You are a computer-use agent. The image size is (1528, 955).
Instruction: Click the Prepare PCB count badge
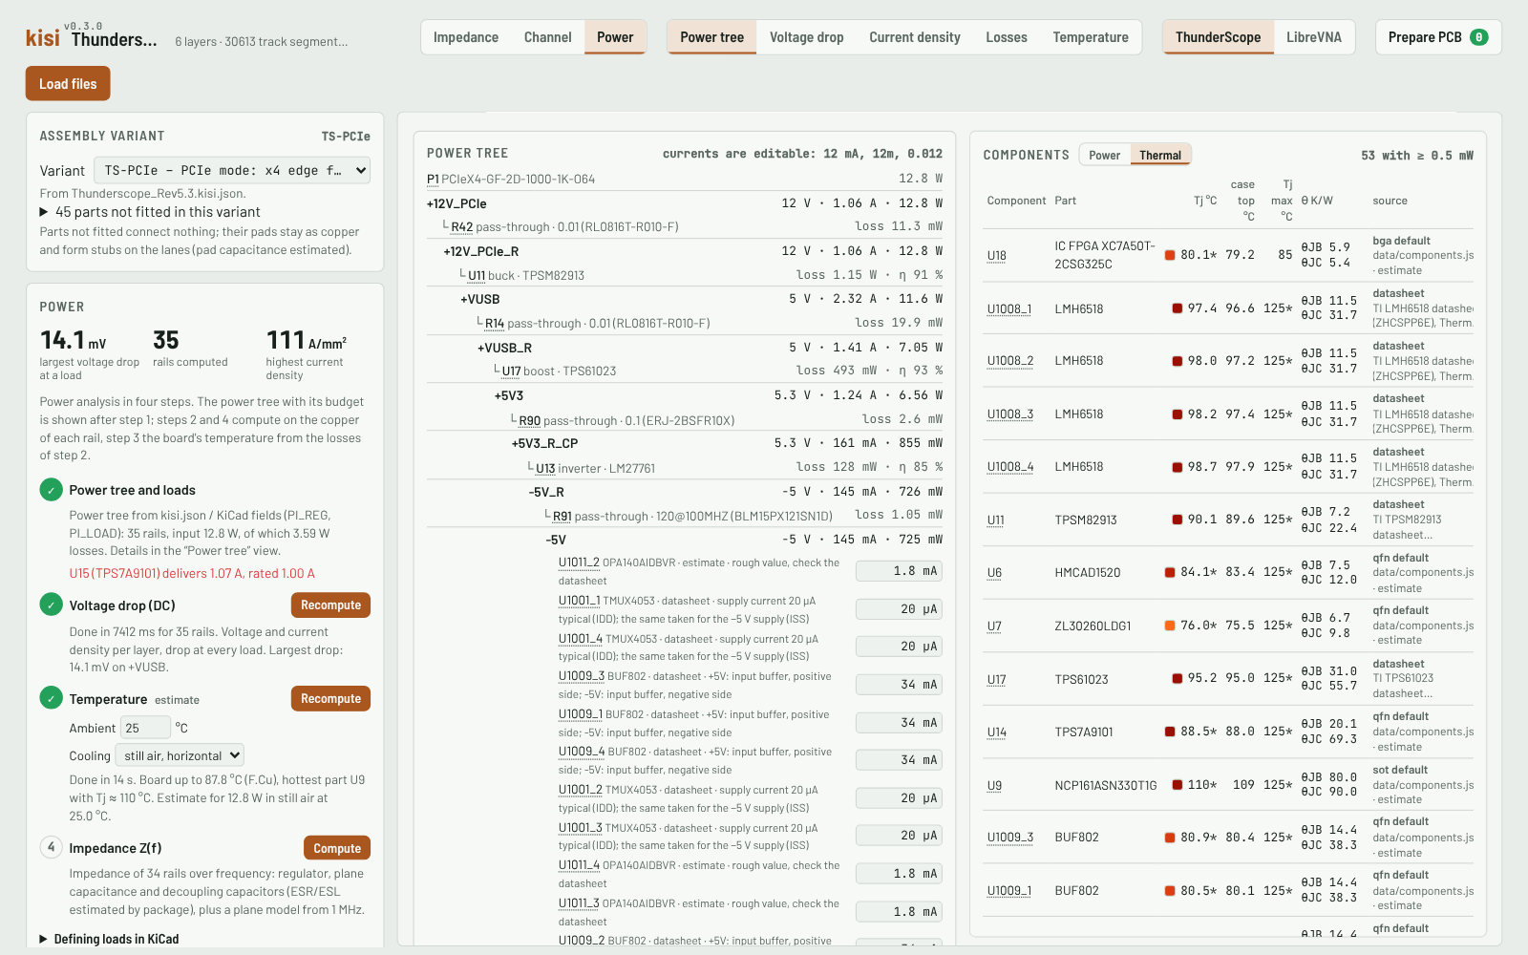[x=1478, y=37]
